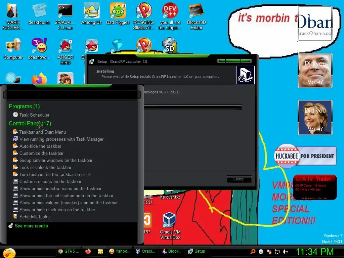The width and height of the screenshot is (344, 258).
Task: Select Group similar windows on the taskbar
Action: tap(56, 160)
